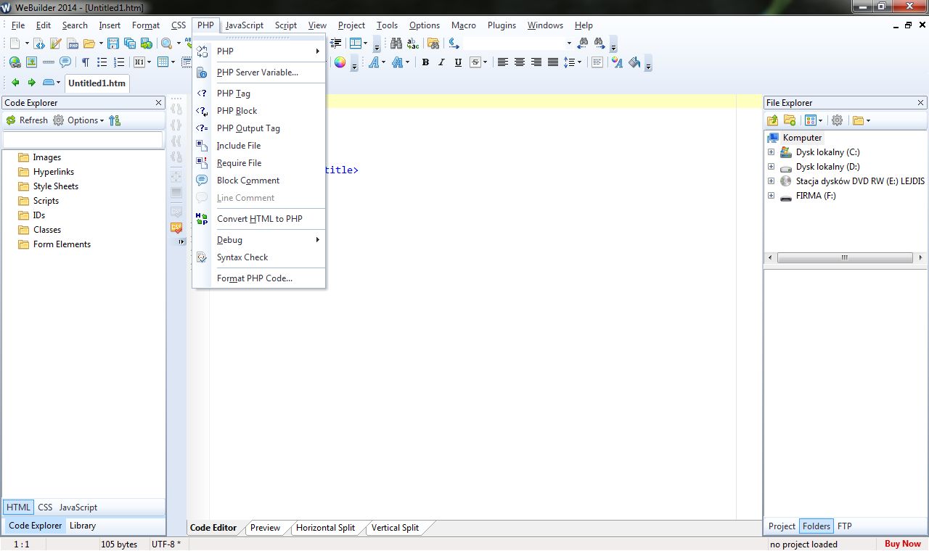Image resolution: width=929 pixels, height=551 pixels.
Task: Click the Horizontal Line icon
Action: (49, 62)
